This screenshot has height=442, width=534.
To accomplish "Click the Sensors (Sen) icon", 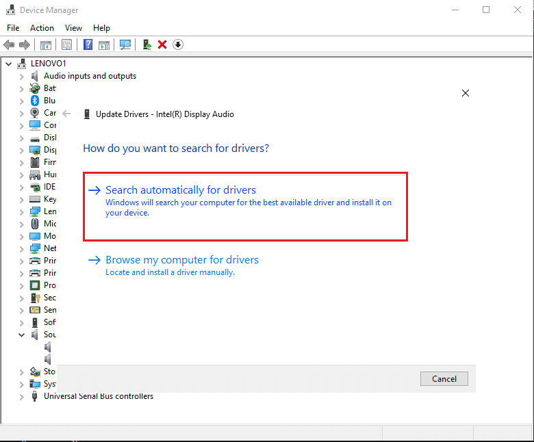I will [x=35, y=310].
